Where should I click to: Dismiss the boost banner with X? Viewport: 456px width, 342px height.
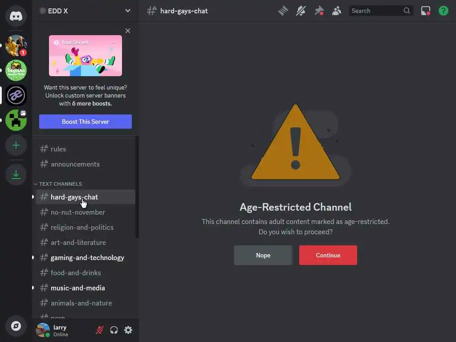[128, 31]
